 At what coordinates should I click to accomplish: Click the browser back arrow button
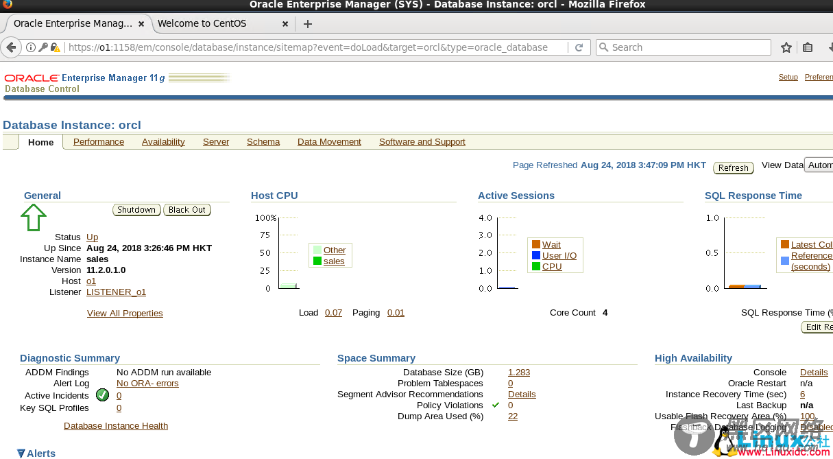click(10, 47)
